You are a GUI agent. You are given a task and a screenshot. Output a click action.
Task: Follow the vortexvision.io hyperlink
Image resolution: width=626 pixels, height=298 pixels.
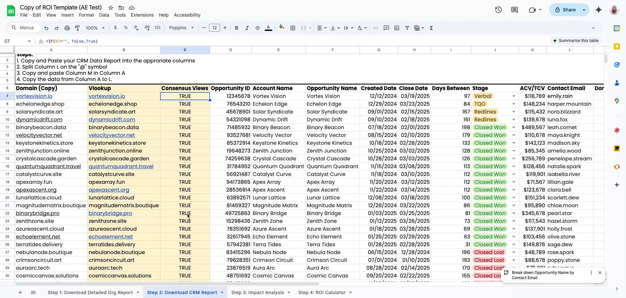34,96
